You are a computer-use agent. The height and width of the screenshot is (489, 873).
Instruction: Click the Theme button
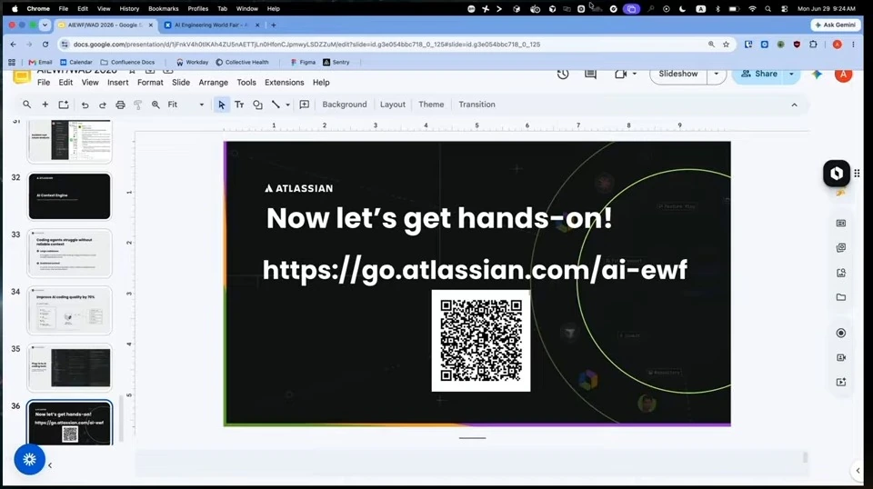pos(431,105)
